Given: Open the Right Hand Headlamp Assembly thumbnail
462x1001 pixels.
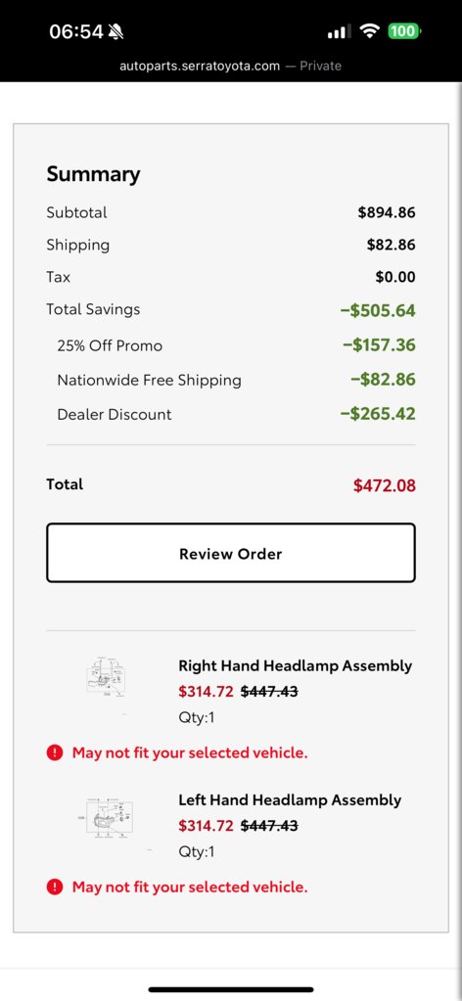Looking at the screenshot, I should (106, 676).
